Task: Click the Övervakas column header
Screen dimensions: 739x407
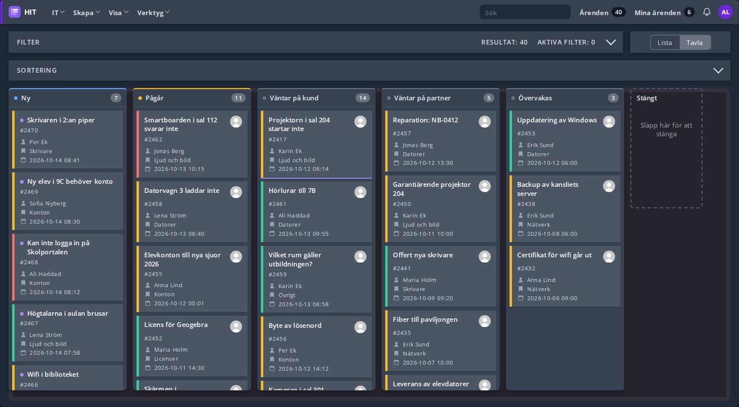Action: [565, 98]
